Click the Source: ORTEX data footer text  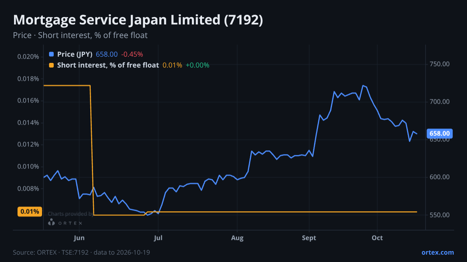pyautogui.click(x=81, y=252)
